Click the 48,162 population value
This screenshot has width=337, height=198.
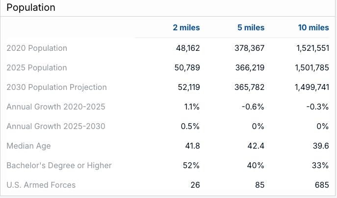coord(188,48)
